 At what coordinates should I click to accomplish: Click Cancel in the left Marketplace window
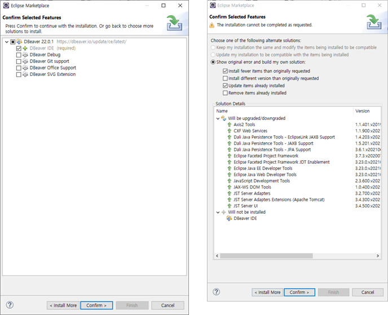coord(167,305)
